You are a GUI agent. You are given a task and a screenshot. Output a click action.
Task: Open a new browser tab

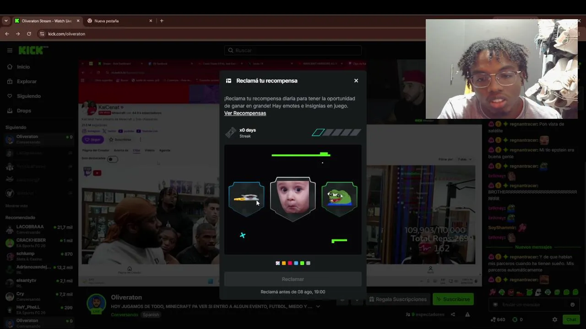pyautogui.click(x=162, y=21)
